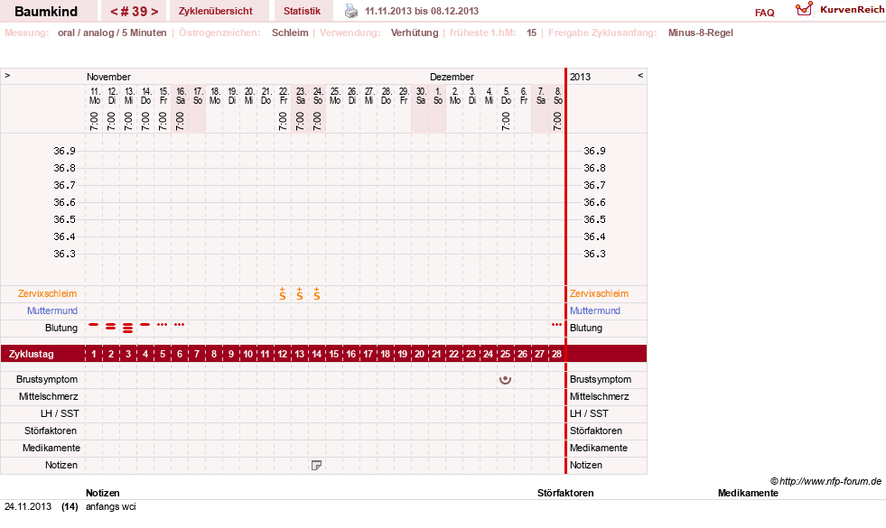Click the date column 8. So in December

[558, 96]
